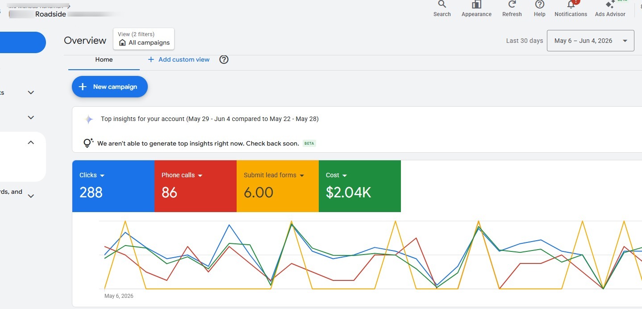
Task: Click the BETA badge in insights message
Action: (x=309, y=143)
